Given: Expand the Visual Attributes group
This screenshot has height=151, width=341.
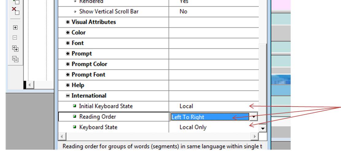Looking at the screenshot, I should click(68, 22).
